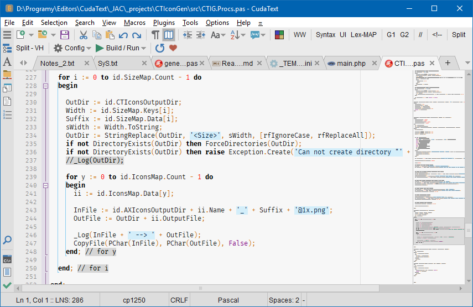Click the four-color squares icon

[279, 35]
